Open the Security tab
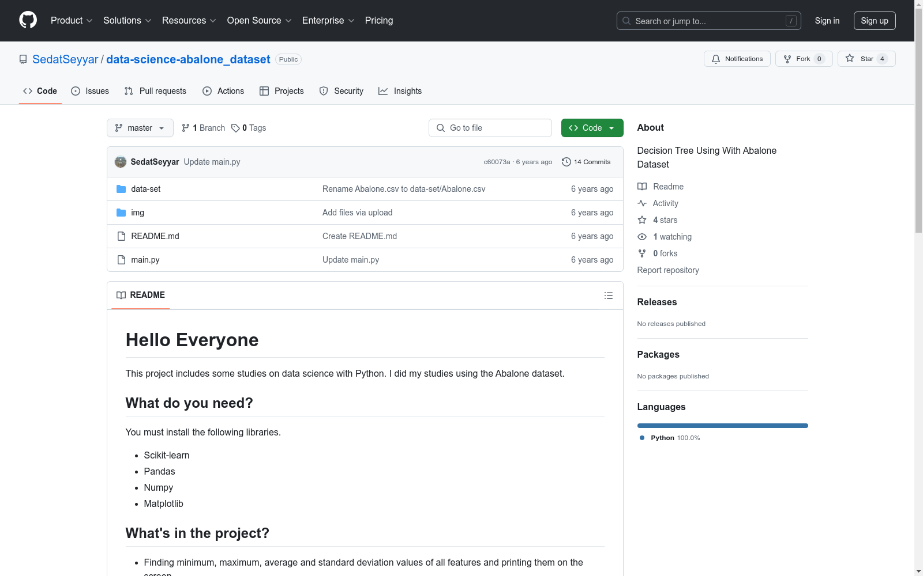Image resolution: width=923 pixels, height=576 pixels. pos(342,91)
